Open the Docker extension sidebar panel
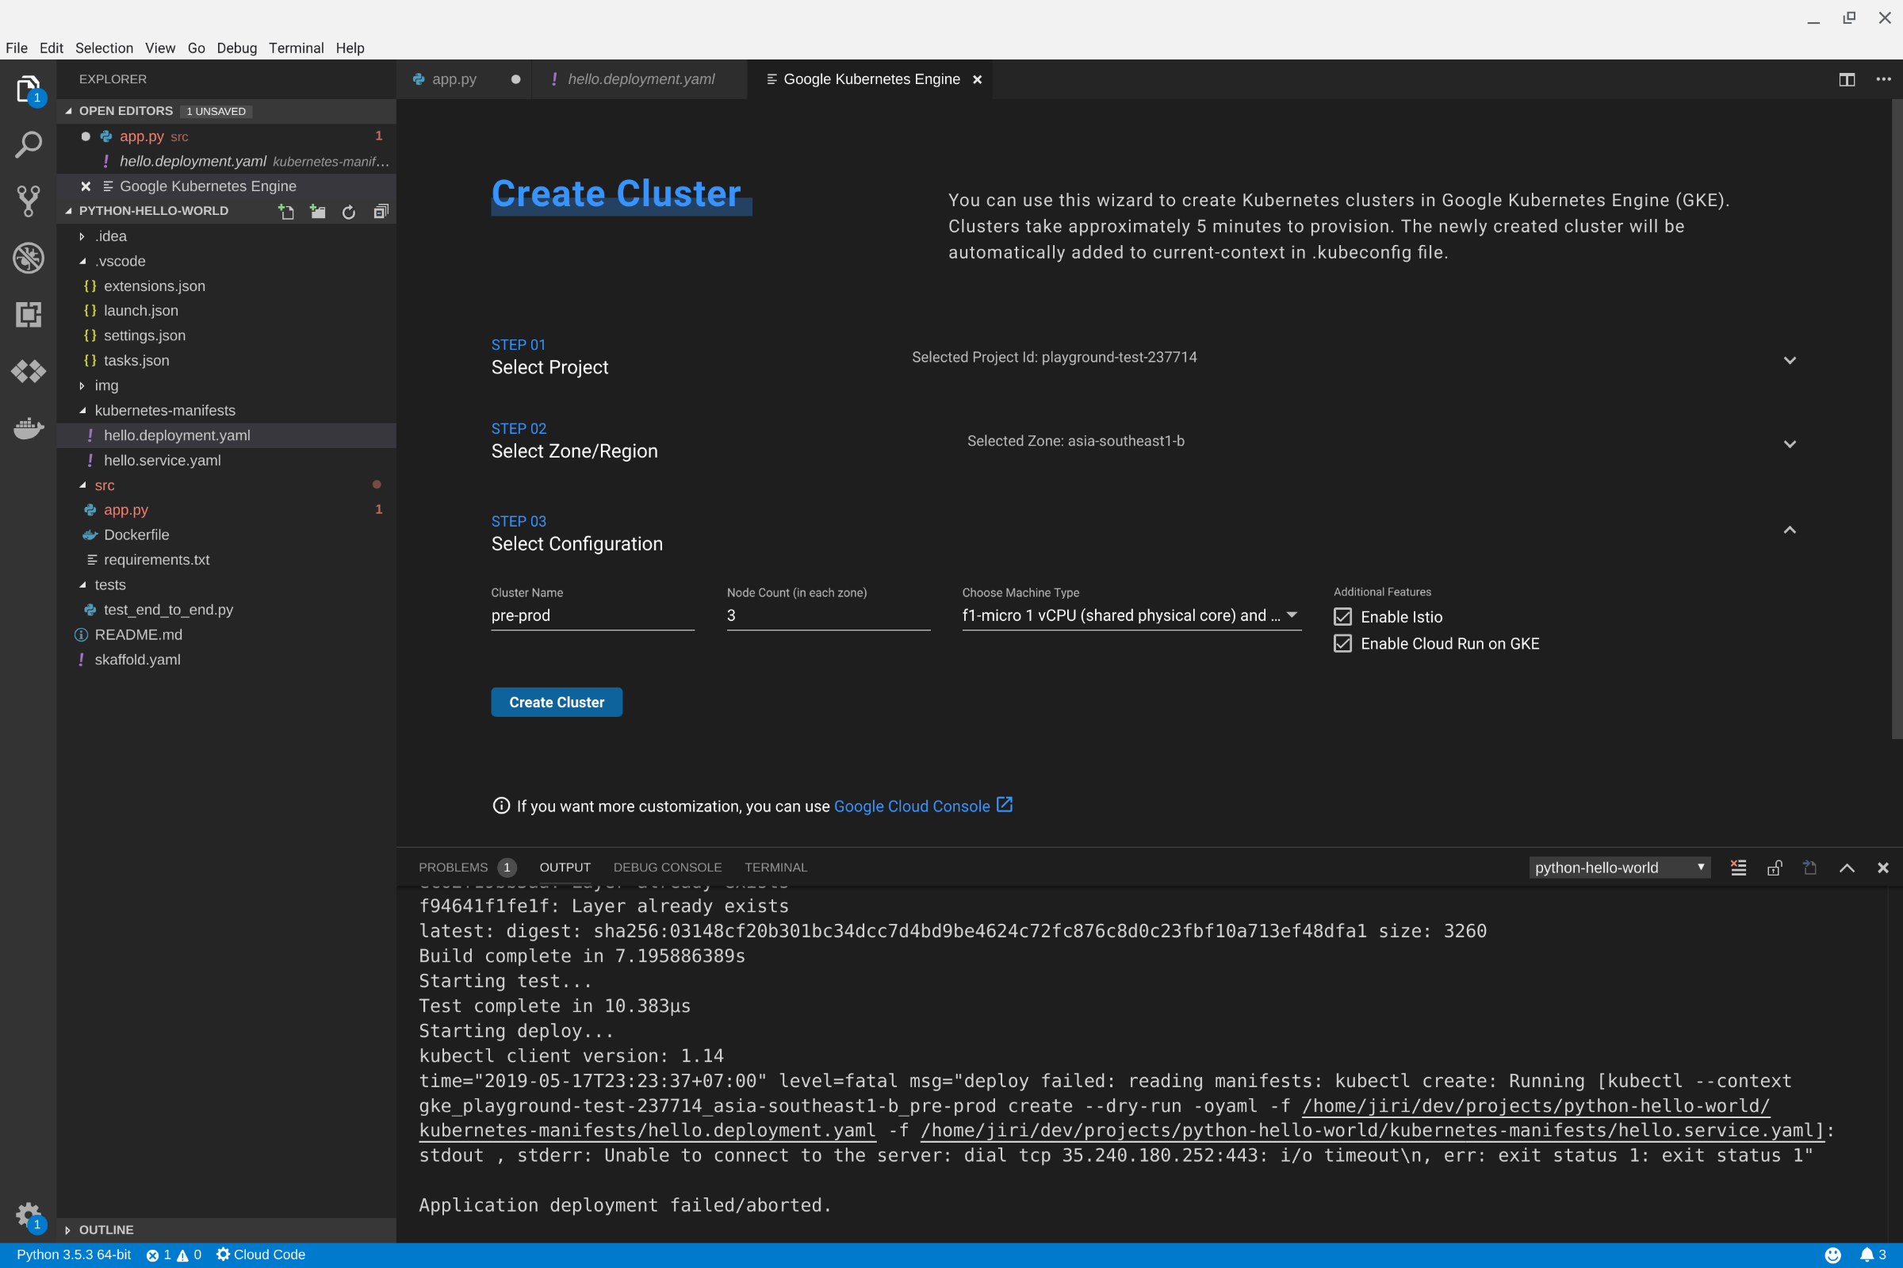The image size is (1903, 1268). (x=29, y=427)
